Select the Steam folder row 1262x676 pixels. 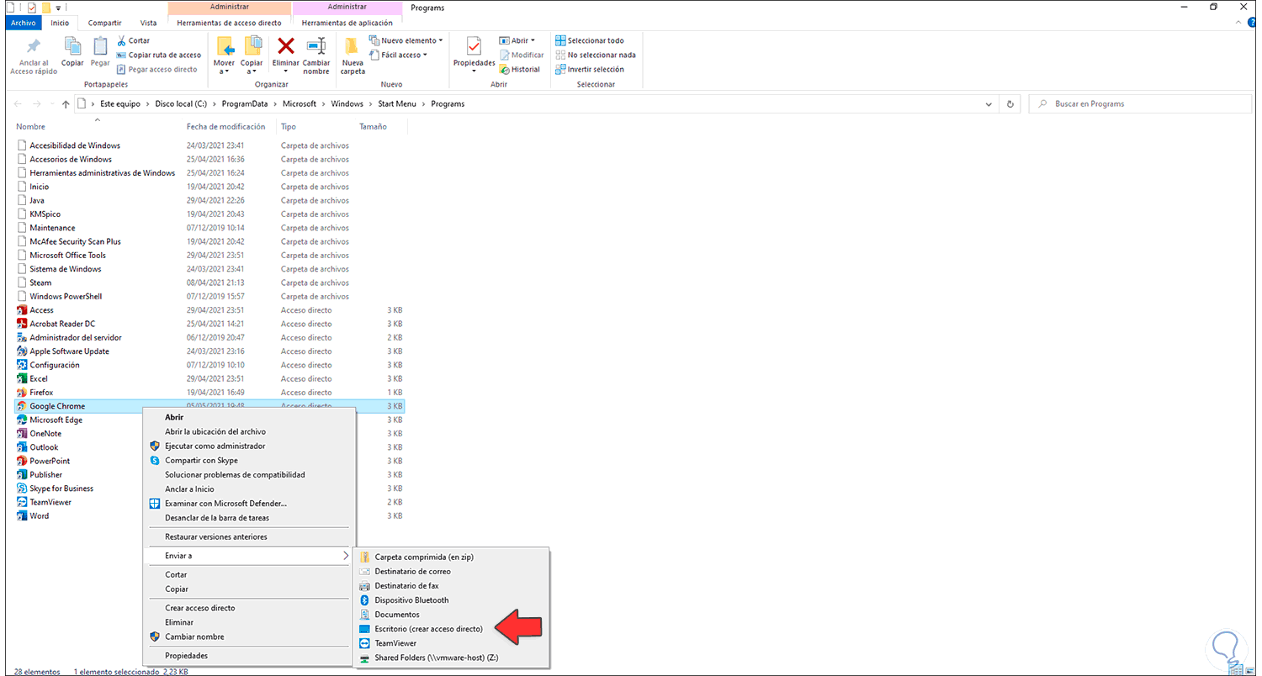(x=210, y=283)
